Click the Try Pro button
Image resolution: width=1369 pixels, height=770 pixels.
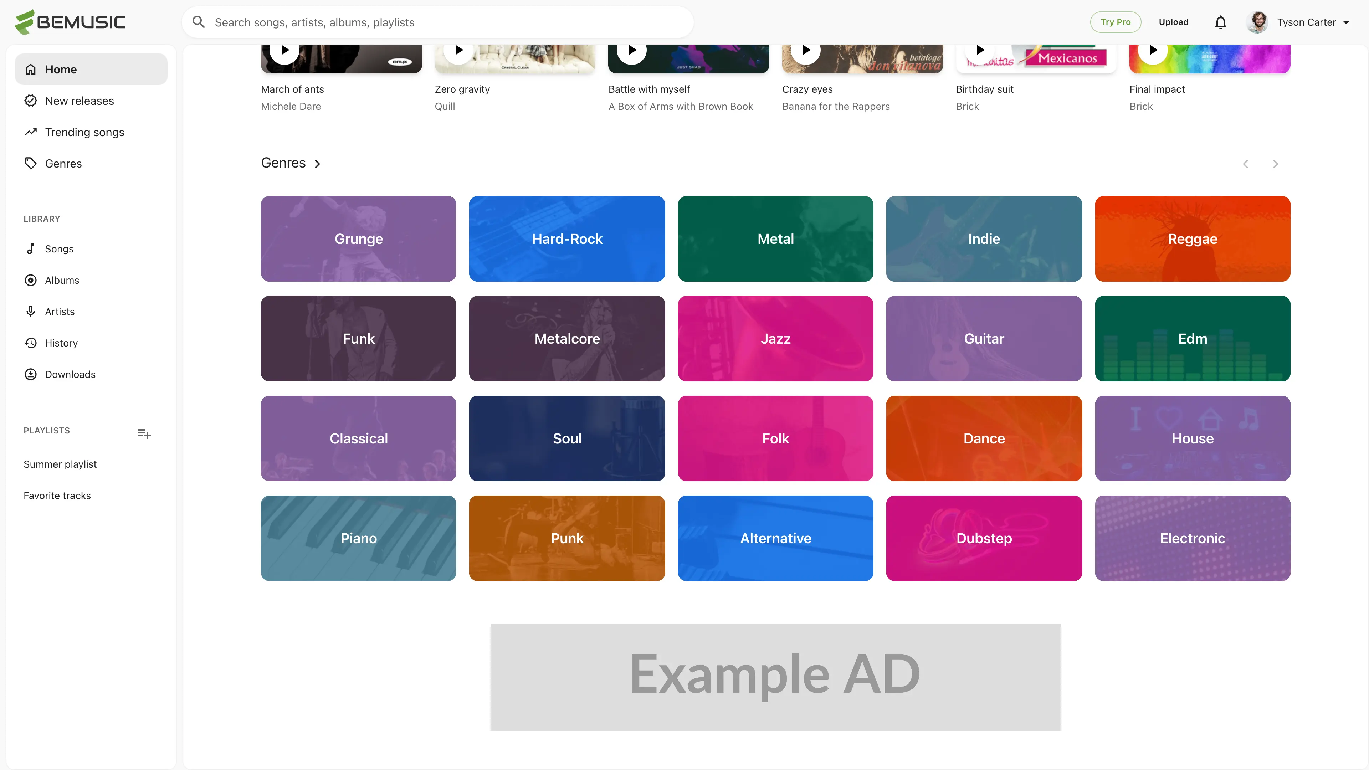pos(1116,22)
